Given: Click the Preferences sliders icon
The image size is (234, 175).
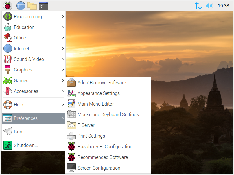Looking at the screenshot, I should tap(8, 118).
